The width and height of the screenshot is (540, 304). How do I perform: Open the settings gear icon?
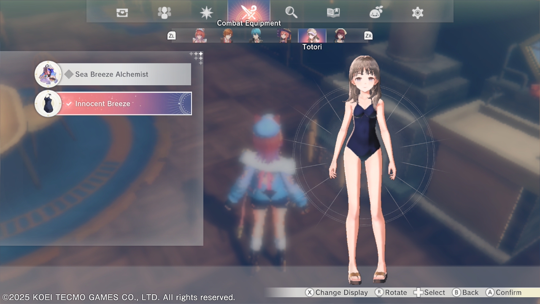coord(418,13)
